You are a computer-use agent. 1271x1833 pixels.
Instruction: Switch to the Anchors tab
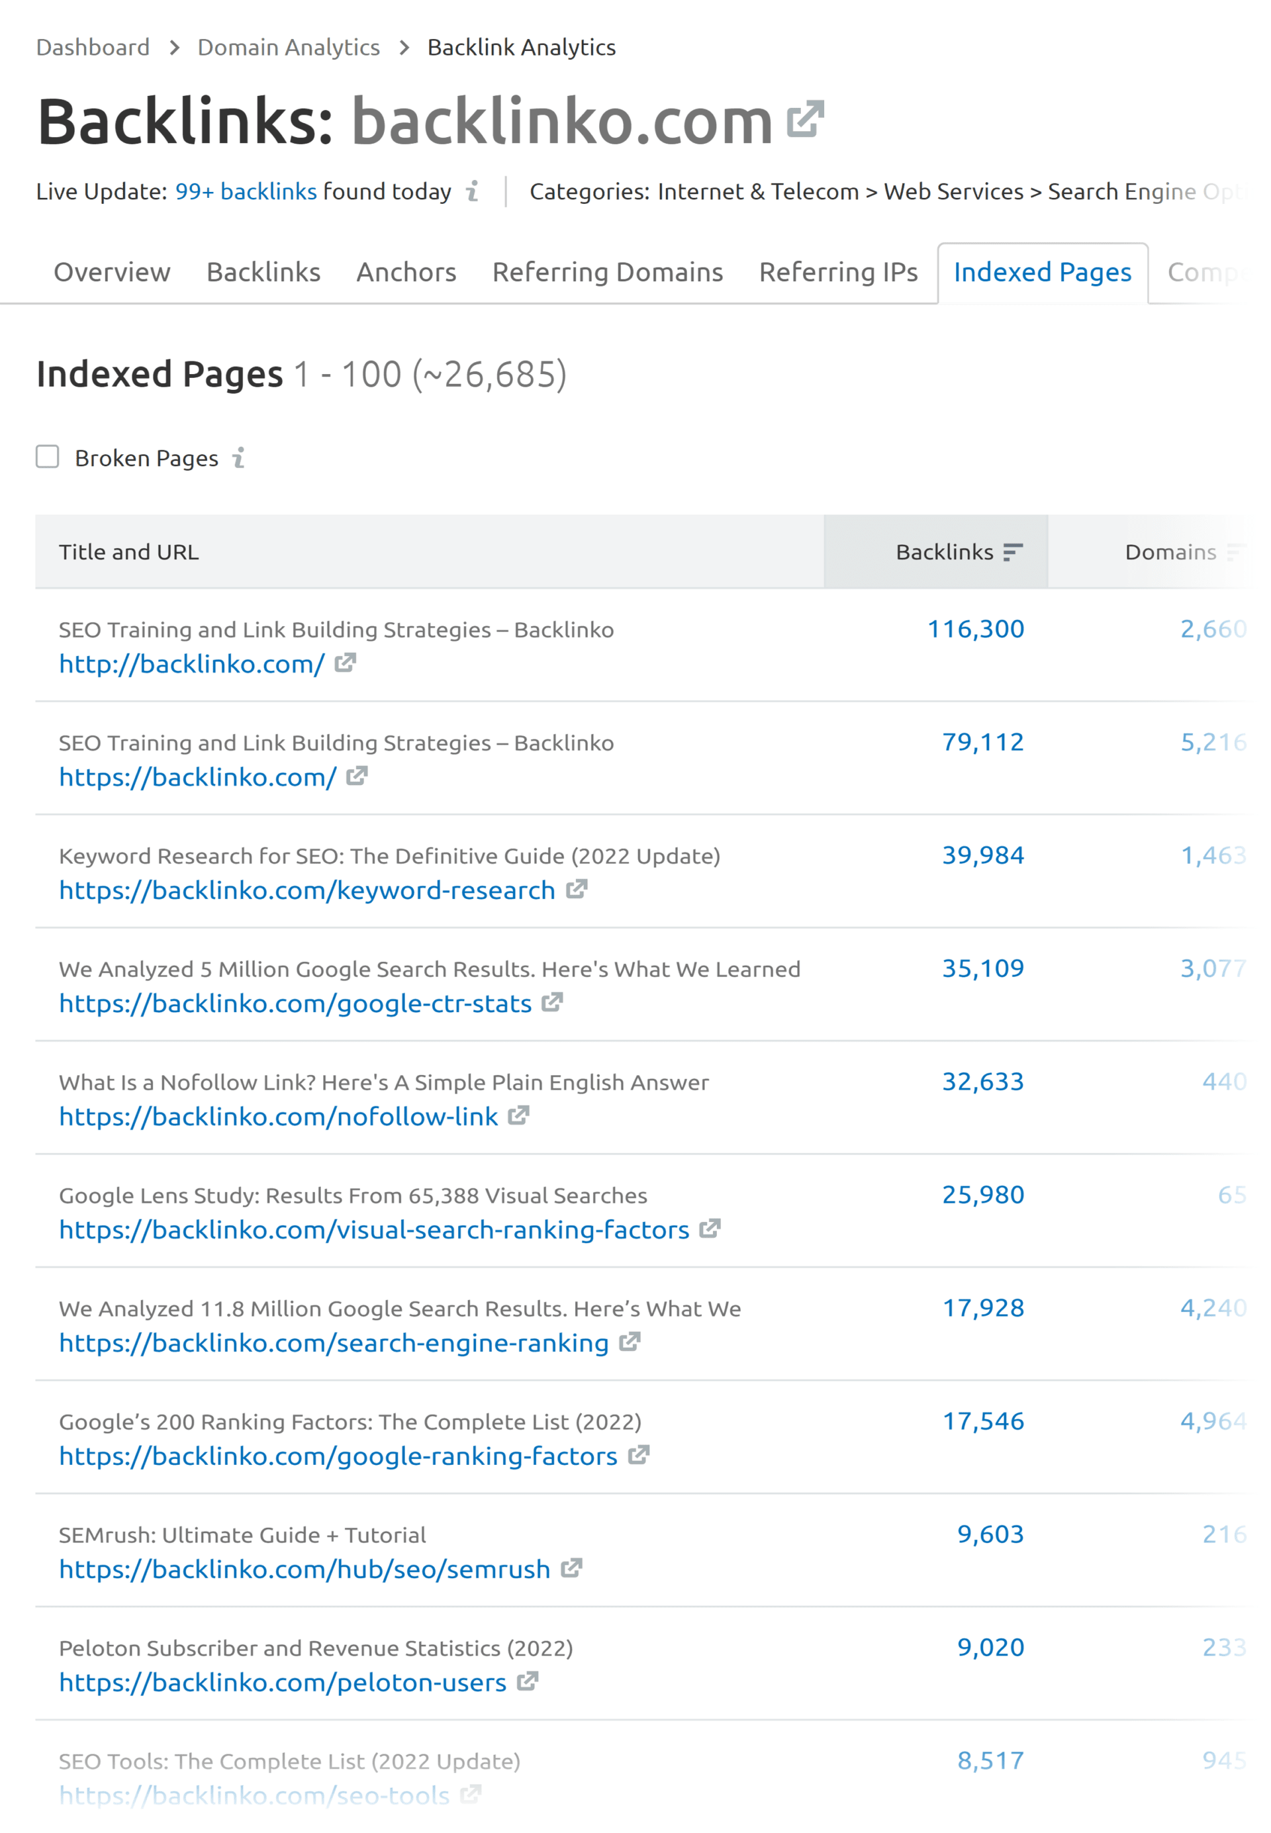pyautogui.click(x=405, y=272)
